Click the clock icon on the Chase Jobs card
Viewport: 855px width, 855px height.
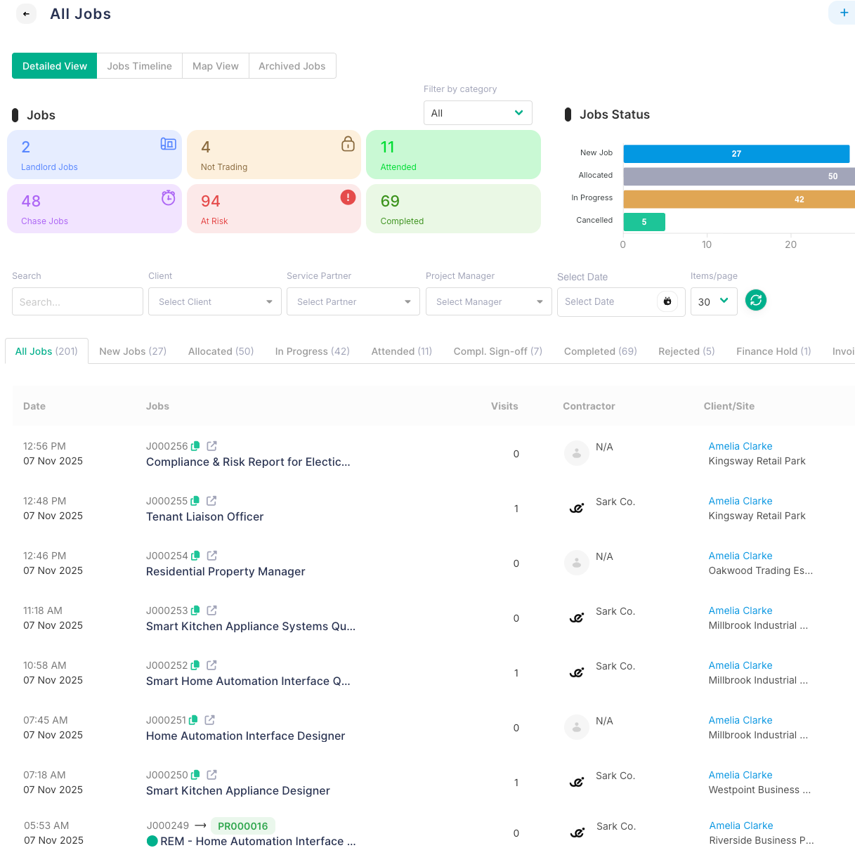click(x=168, y=197)
